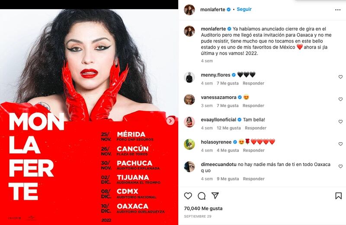This screenshot has width=346, height=225.
Task: Open dimeecuandotu username link
Action: [218, 164]
